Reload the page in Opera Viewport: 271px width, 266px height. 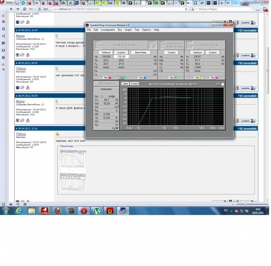coord(25,9)
